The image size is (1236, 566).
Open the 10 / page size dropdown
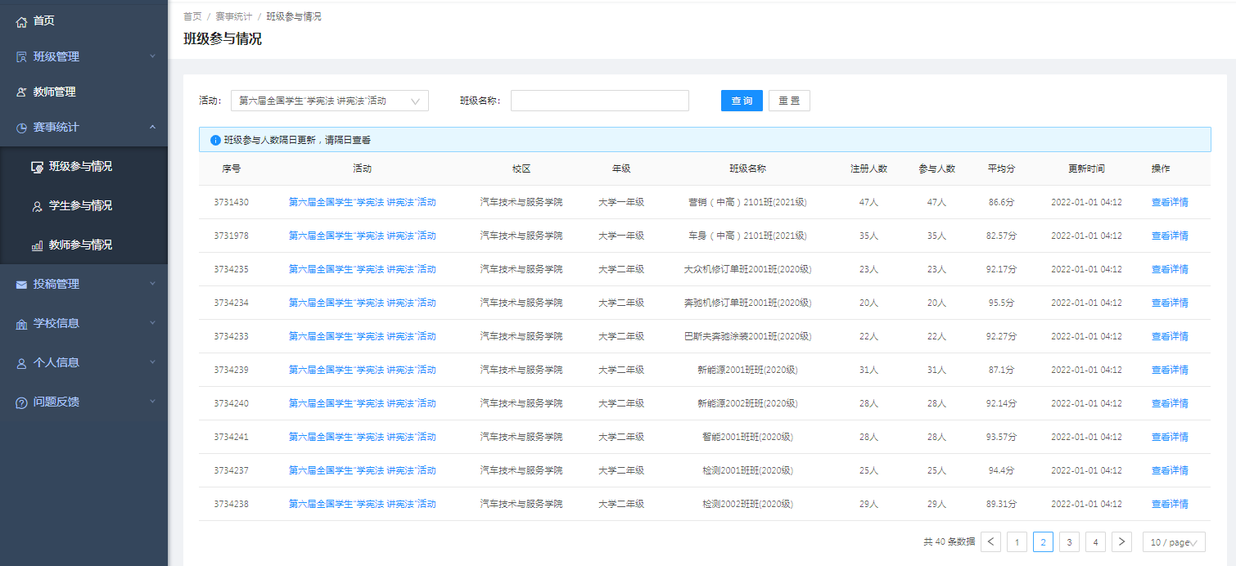point(1174,541)
